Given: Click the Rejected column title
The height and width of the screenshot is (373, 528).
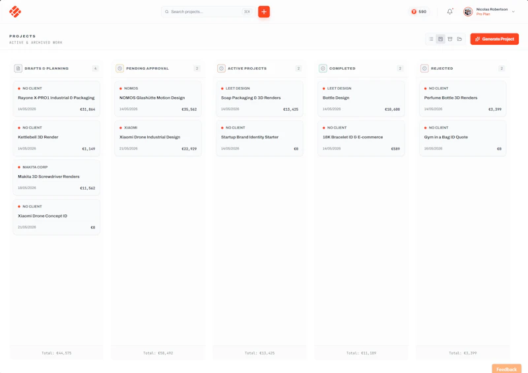Looking at the screenshot, I should point(442,69).
